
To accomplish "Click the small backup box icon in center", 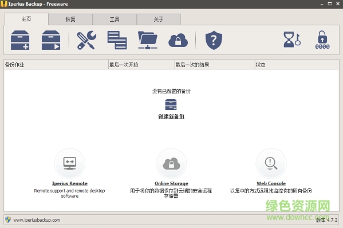I will click(x=171, y=105).
